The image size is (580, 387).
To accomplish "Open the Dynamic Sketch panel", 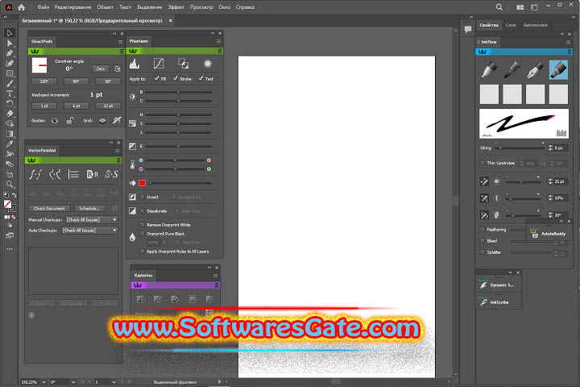I will [x=499, y=285].
